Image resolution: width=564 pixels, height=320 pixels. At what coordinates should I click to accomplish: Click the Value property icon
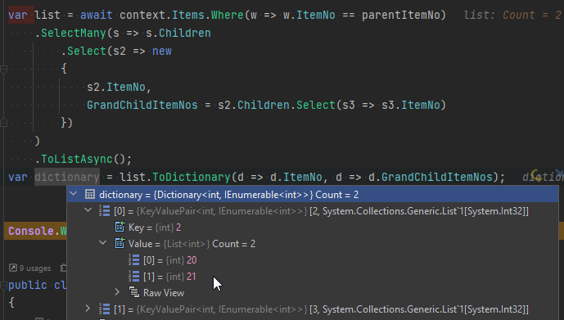[120, 243]
